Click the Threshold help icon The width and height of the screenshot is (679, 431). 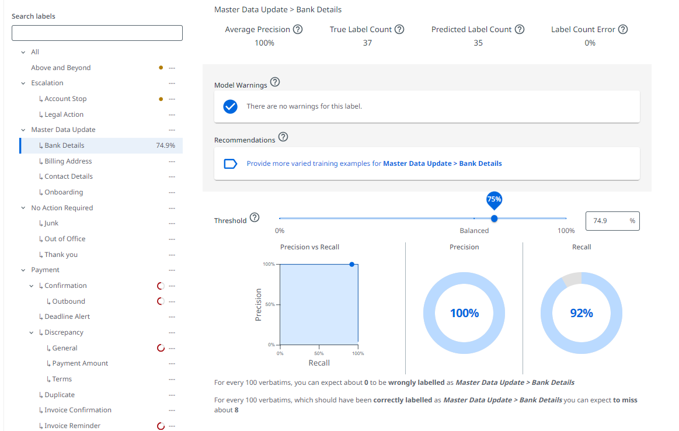pos(255,218)
